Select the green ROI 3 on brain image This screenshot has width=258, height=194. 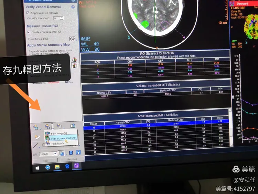pyautogui.click(x=145, y=24)
